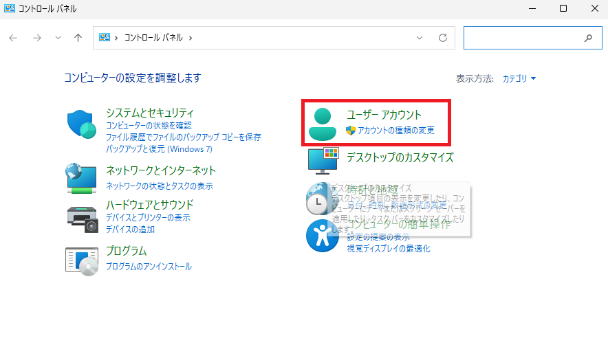The height and width of the screenshot is (345, 608).
Task: Click ネットワークの状態とタスクの表示 link
Action: click(x=159, y=186)
